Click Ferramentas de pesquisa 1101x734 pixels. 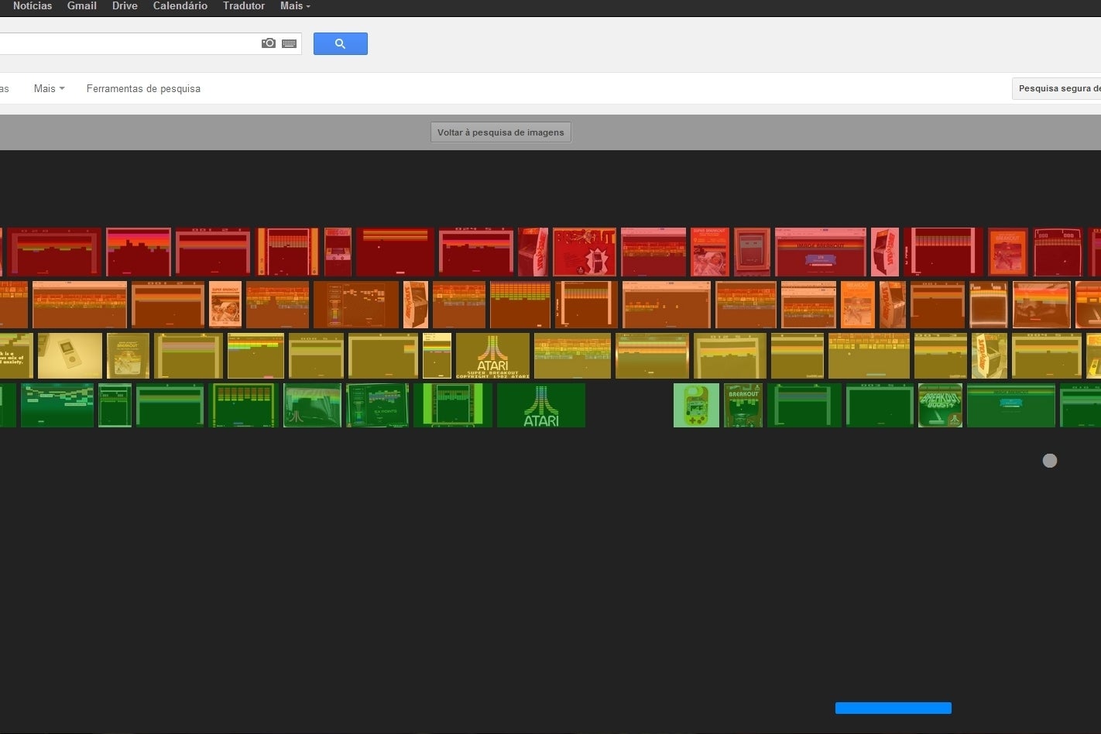click(143, 89)
